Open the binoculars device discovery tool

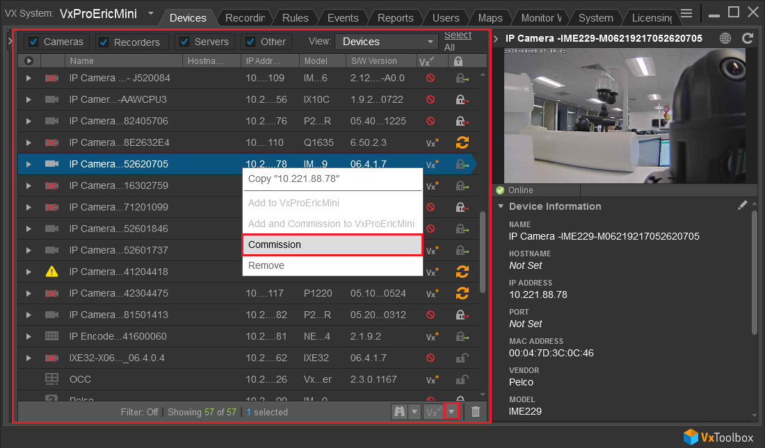coord(399,411)
